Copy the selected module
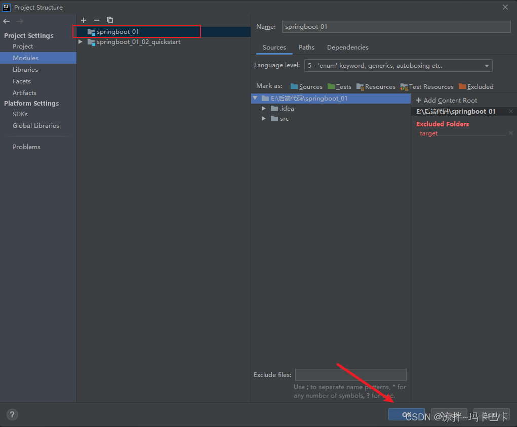 coord(110,20)
